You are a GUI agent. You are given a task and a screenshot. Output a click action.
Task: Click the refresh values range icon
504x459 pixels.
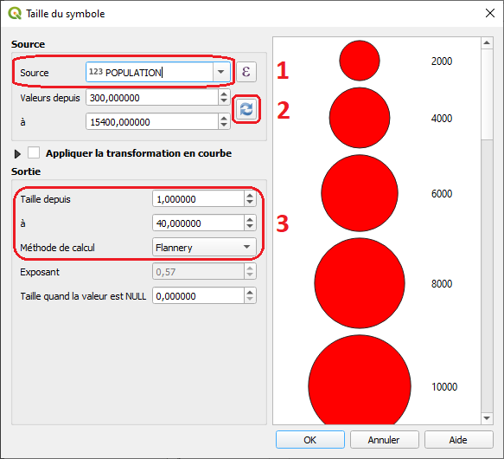(x=246, y=109)
